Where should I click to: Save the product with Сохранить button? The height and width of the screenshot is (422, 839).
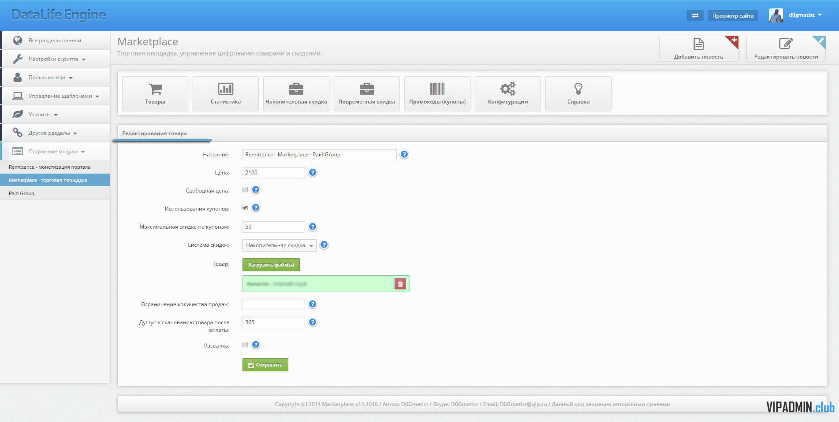tap(265, 365)
